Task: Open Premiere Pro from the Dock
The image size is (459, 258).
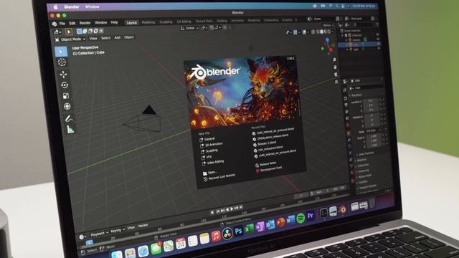Action: pyautogui.click(x=311, y=216)
